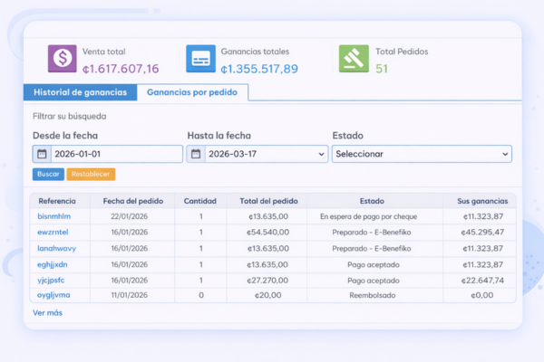
Task: Open order reference ewzrntel
Action: (53, 232)
